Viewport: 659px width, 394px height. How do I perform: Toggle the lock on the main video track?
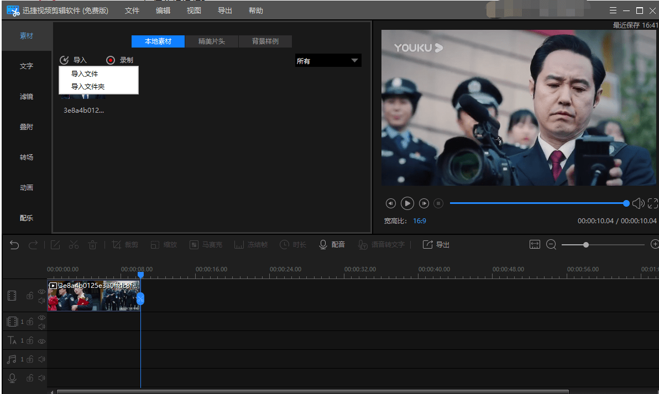pyautogui.click(x=30, y=296)
